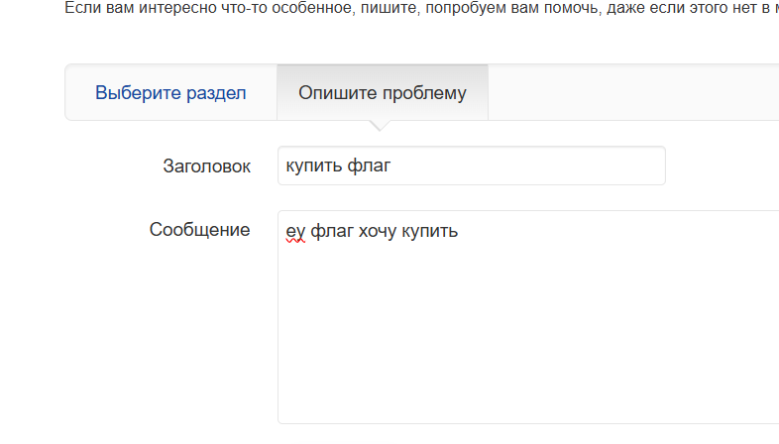Click the word флаг in the message text
This screenshot has height=444, width=779.
pos(332,232)
